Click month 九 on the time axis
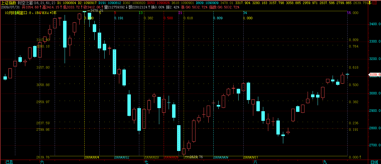381x164 pixels. [x=325, y=162]
